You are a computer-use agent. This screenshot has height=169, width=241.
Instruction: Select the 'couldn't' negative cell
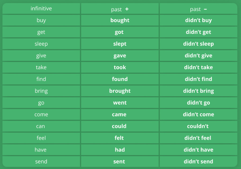coord(198,126)
